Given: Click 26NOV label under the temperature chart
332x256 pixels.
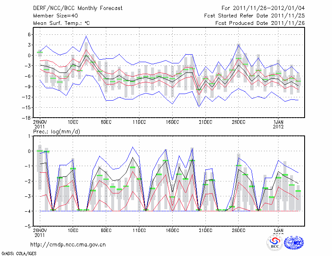Looking at the screenshot, I should (x=40, y=122).
